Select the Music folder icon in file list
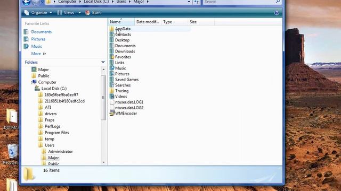Screen dimensions: 341x191 click(112, 68)
